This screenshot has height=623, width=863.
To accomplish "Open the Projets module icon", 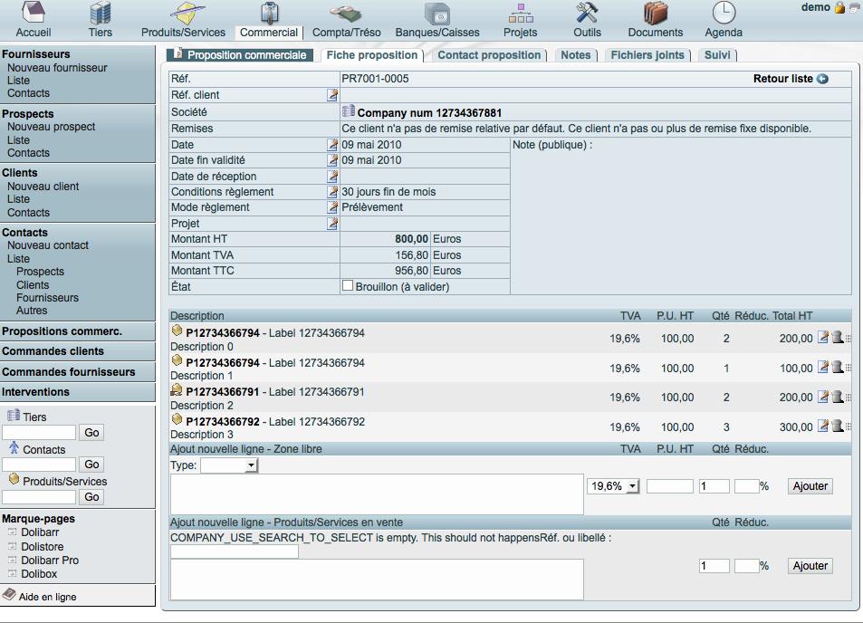I will point(520,14).
